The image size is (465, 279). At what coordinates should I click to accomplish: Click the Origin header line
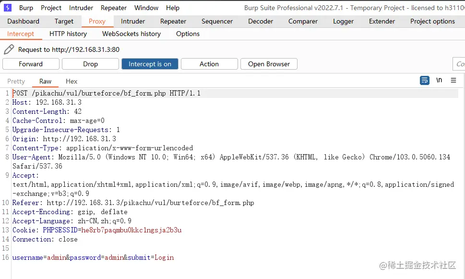[64, 139]
